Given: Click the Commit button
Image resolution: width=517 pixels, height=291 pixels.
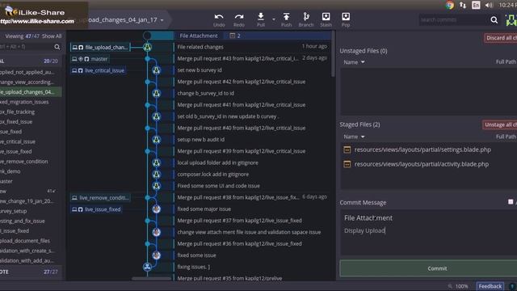Looking at the screenshot, I should click(x=429, y=268).
